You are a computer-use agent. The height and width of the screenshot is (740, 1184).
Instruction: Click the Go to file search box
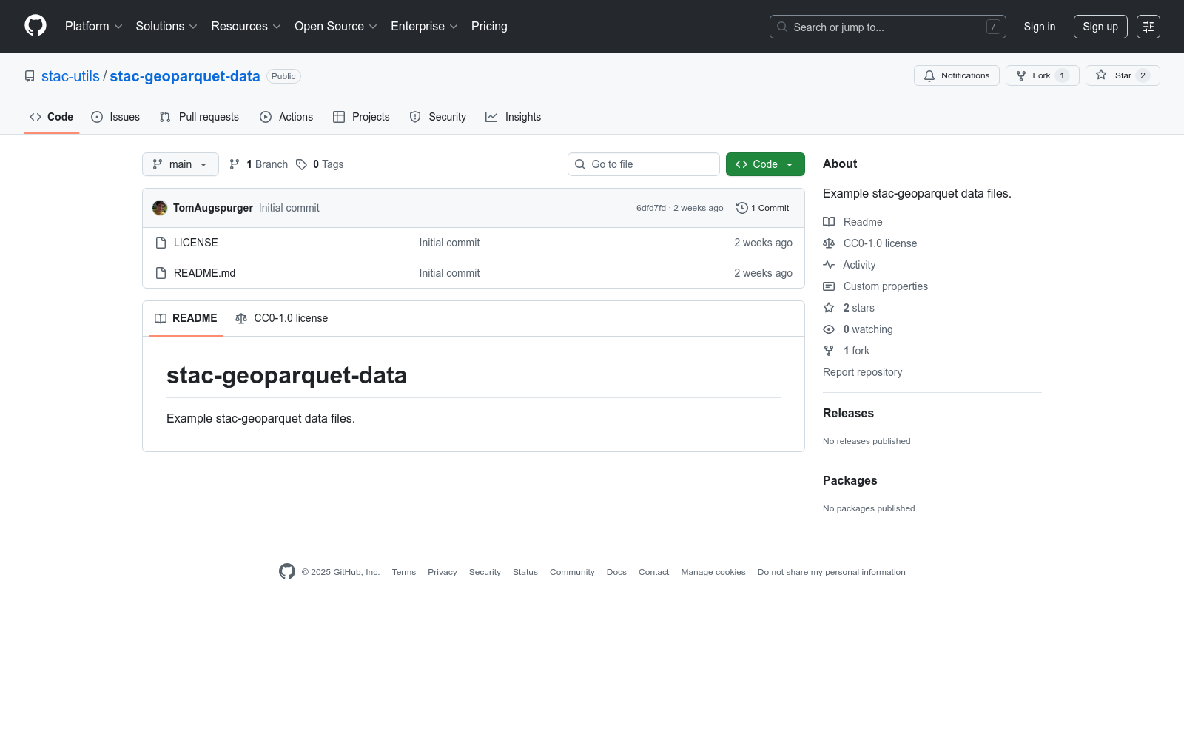coord(644,164)
